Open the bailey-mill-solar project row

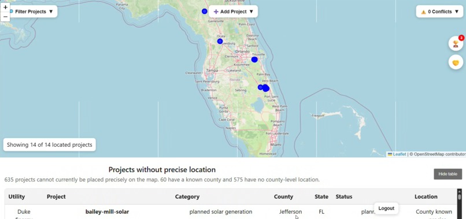click(x=108, y=212)
